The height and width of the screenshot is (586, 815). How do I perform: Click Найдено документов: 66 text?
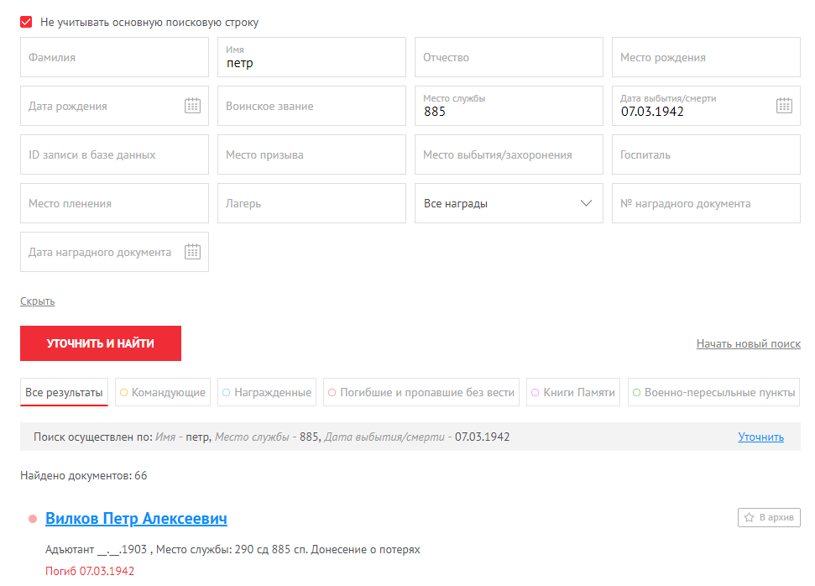[x=84, y=475]
